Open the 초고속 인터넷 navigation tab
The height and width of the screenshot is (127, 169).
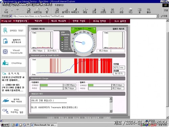99,21
